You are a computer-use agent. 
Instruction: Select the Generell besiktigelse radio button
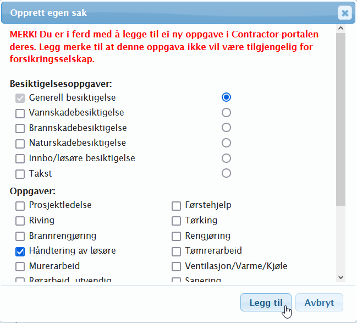click(x=226, y=97)
